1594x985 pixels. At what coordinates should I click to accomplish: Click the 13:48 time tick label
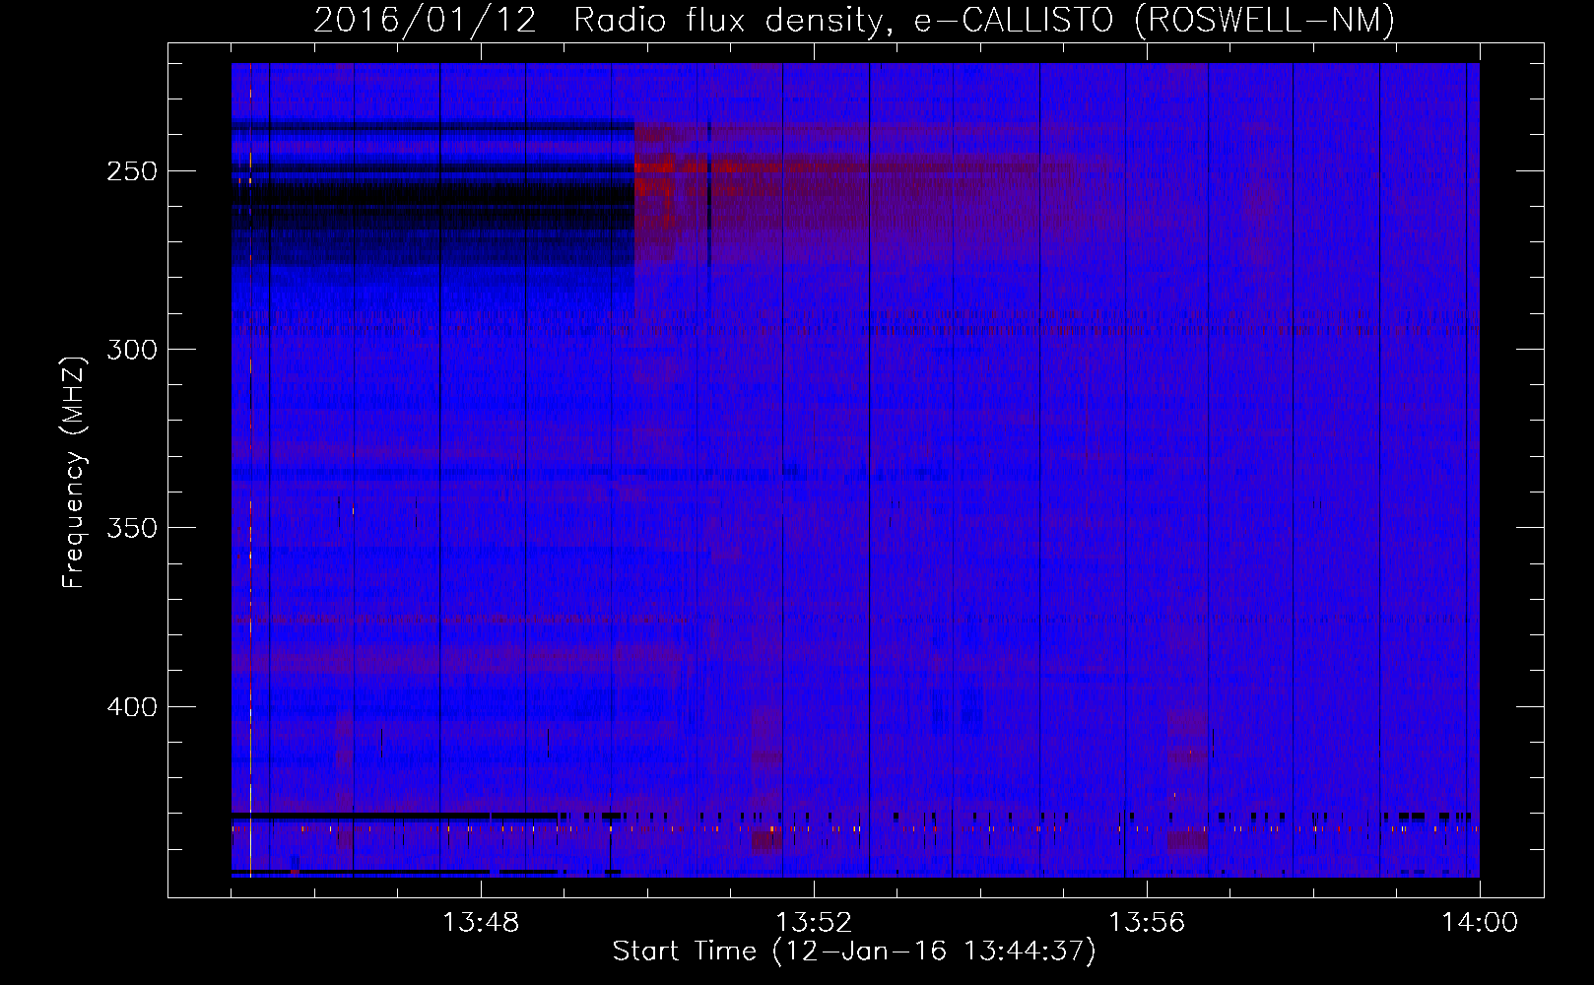481,923
